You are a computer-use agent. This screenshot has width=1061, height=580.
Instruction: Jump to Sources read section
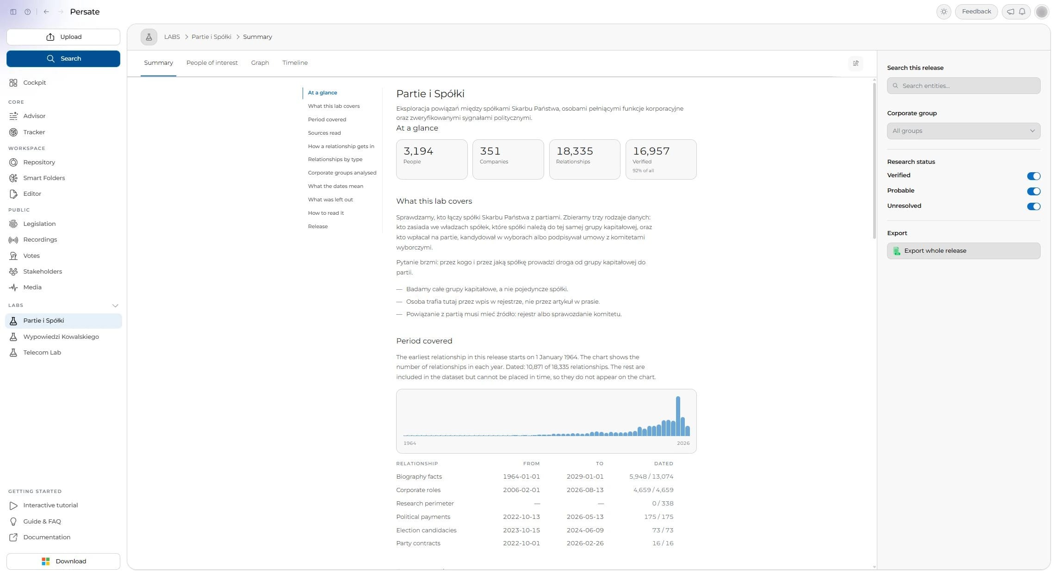click(x=324, y=133)
